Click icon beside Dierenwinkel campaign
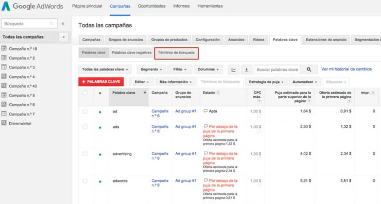This screenshot has width=381, height=204. pyautogui.click(x=4, y=123)
